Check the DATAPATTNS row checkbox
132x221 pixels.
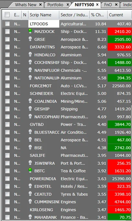point(7,47)
